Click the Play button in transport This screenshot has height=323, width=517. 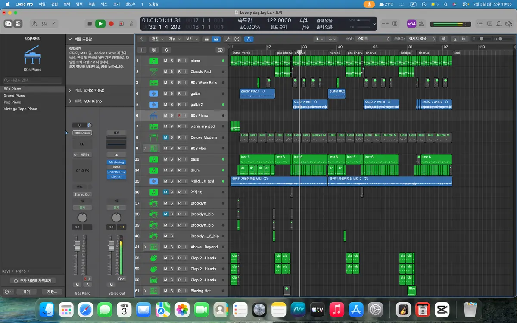pos(100,24)
